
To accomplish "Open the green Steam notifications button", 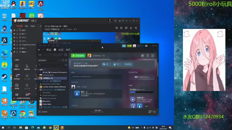I will click(129, 46).
